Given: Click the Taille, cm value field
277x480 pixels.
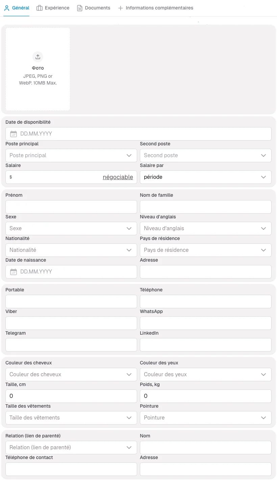Looking at the screenshot, I should click(71, 396).
